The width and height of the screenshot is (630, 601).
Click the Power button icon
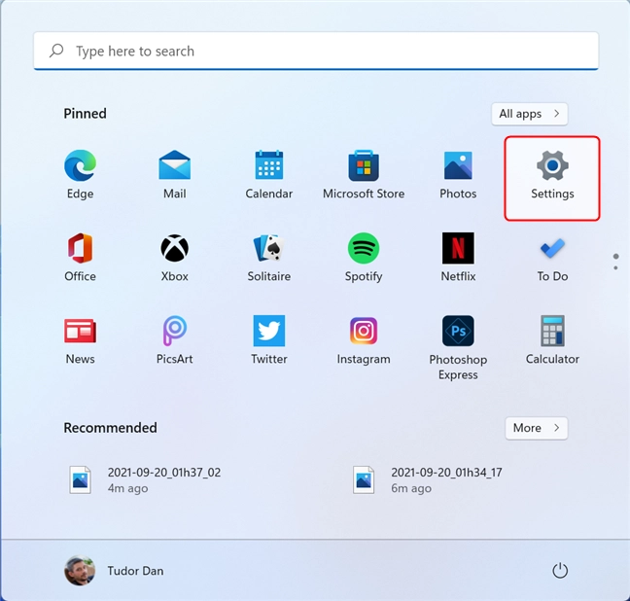coord(560,571)
